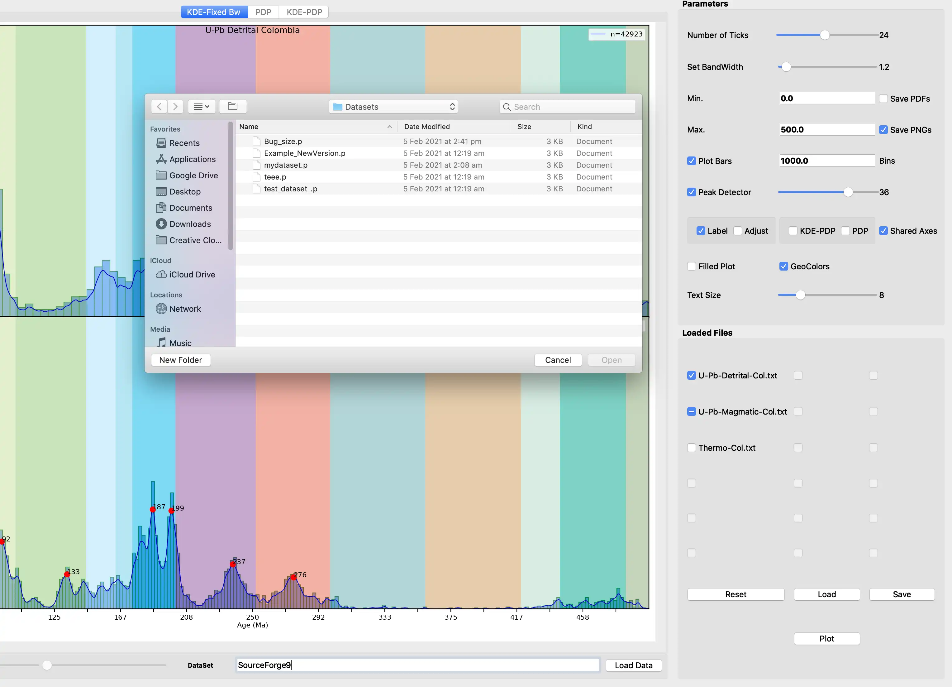
Task: Switch to the PDP tab
Action: [x=263, y=12]
